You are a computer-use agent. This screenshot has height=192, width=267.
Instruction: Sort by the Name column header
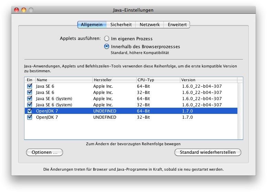click(x=64, y=80)
